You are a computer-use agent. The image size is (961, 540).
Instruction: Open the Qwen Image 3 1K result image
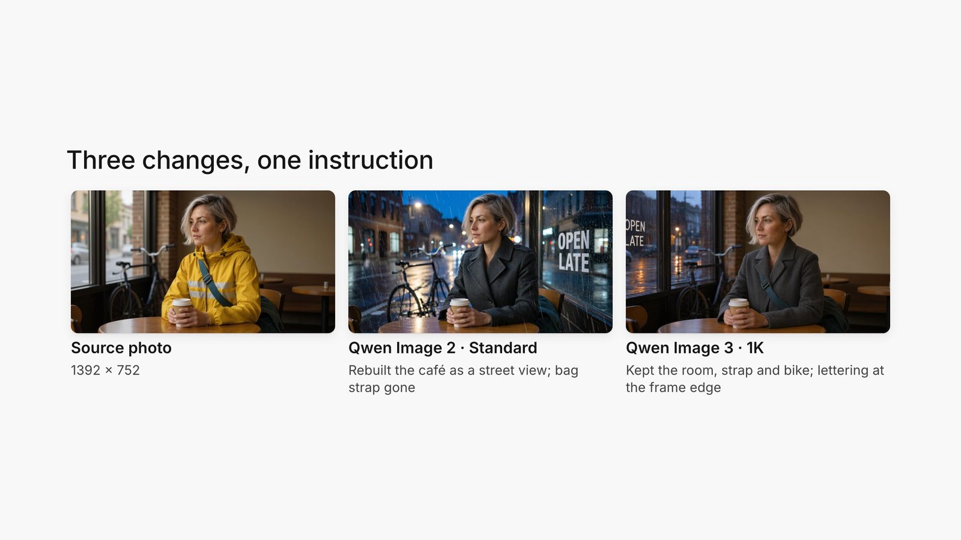pos(758,262)
